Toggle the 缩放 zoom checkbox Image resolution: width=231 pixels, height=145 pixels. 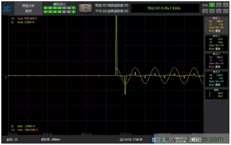(105, 5)
